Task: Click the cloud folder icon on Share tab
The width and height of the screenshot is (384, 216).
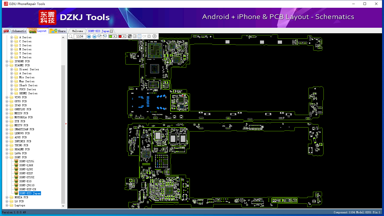Action: click(53, 31)
